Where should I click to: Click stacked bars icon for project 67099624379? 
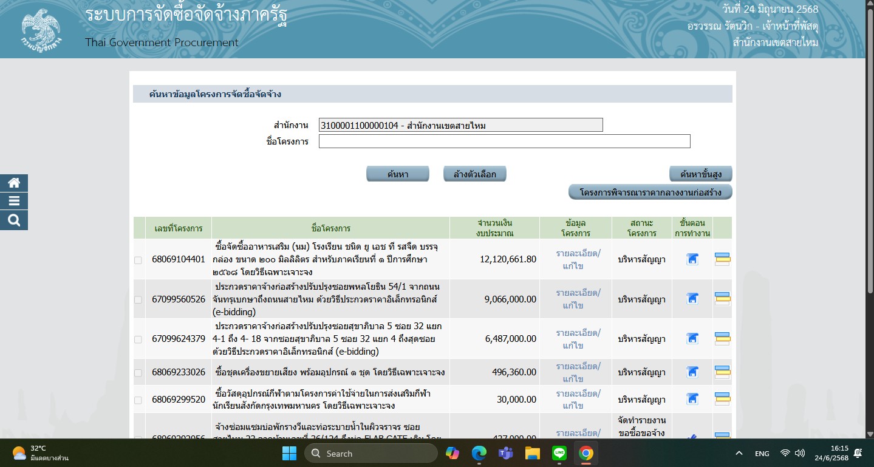(x=722, y=338)
